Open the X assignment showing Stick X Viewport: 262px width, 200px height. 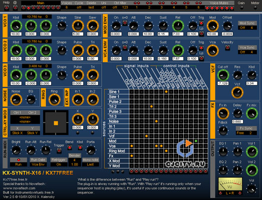(x=18, y=133)
